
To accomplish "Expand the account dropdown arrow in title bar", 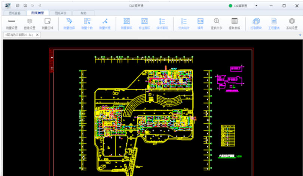I will tap(256, 6).
